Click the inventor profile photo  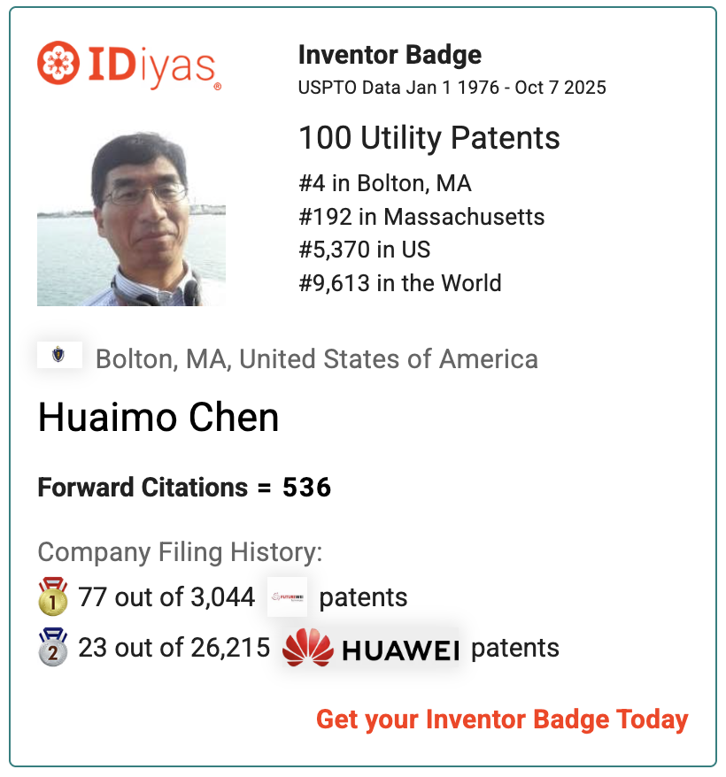pos(131,219)
